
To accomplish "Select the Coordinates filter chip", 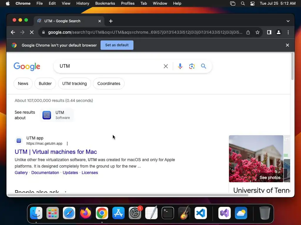I will pyautogui.click(x=109, y=83).
